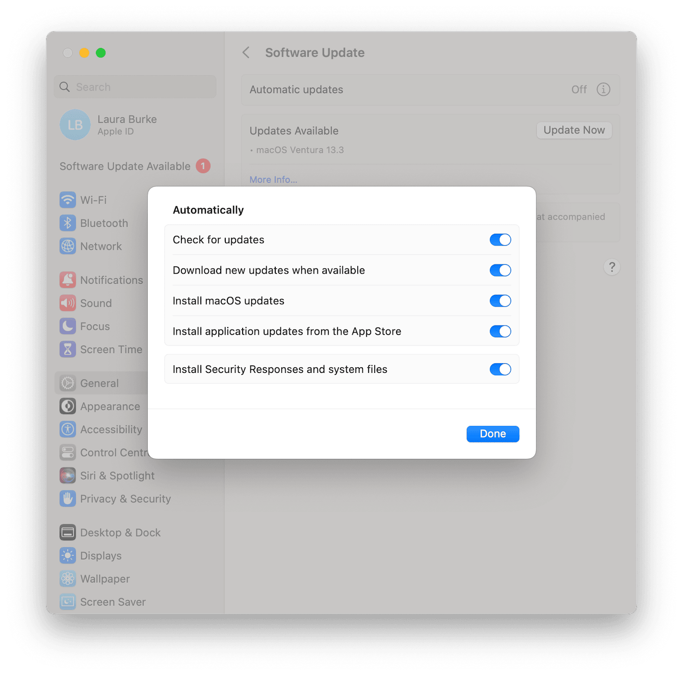Toggle Install application updates from App Store
683x675 pixels.
coord(500,332)
